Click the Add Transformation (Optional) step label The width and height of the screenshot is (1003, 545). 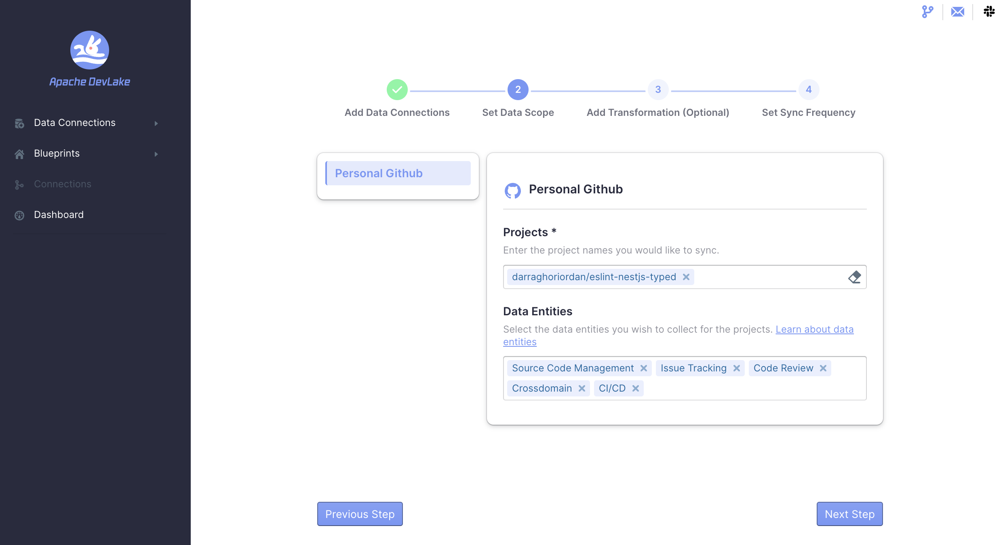click(x=658, y=113)
